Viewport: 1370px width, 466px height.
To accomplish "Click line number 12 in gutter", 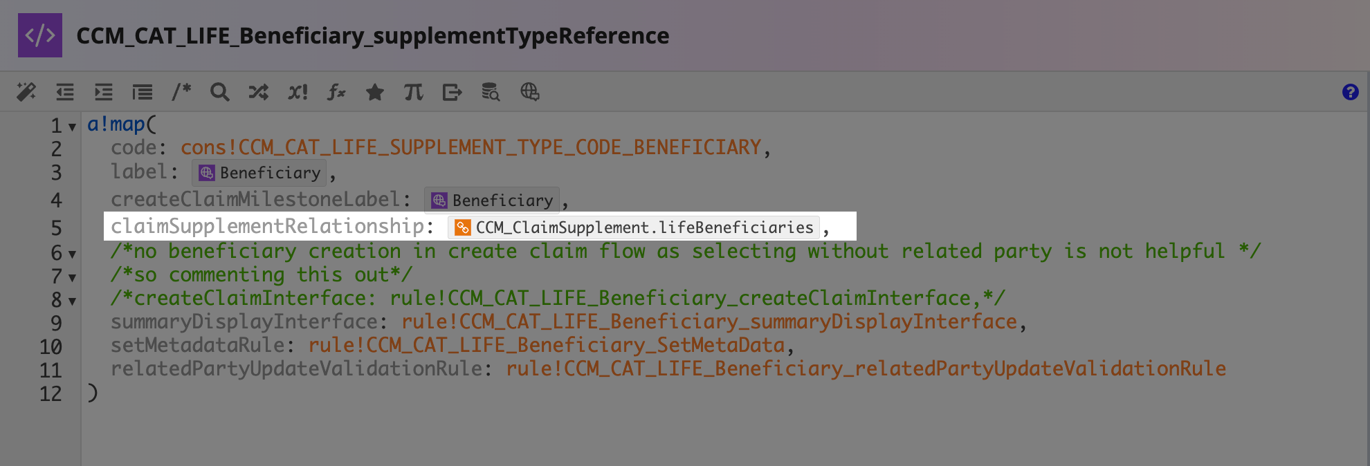I will tap(51, 394).
